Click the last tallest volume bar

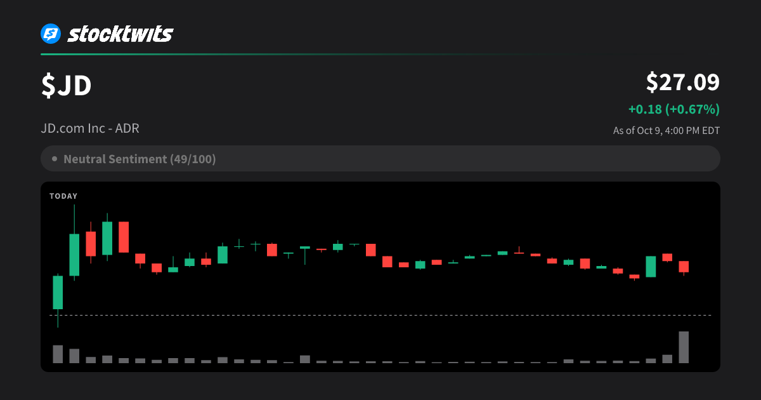click(x=684, y=347)
